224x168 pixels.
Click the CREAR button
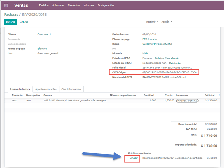(x=24, y=22)
